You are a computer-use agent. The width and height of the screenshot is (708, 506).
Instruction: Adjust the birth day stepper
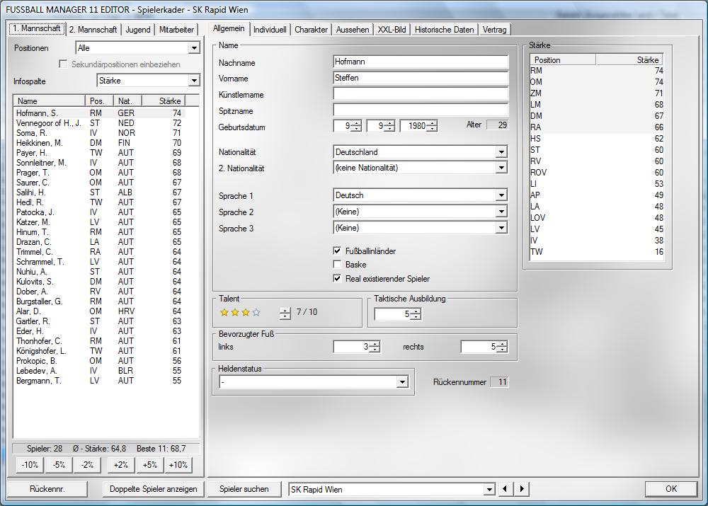coord(356,126)
